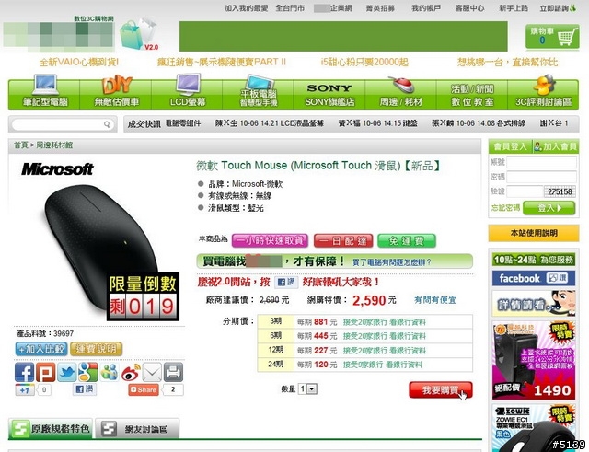This screenshot has height=452, width=589.
Task: Click the Google +1 button
Action: point(25,390)
